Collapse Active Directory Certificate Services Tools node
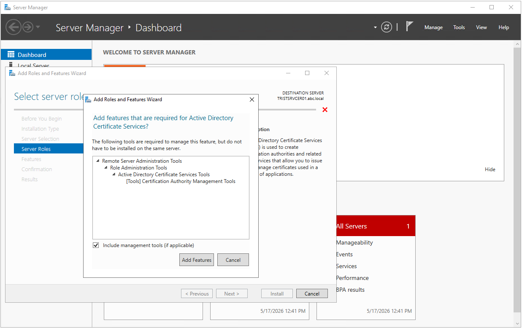Viewport: 522px width, 328px height. pyautogui.click(x=114, y=175)
